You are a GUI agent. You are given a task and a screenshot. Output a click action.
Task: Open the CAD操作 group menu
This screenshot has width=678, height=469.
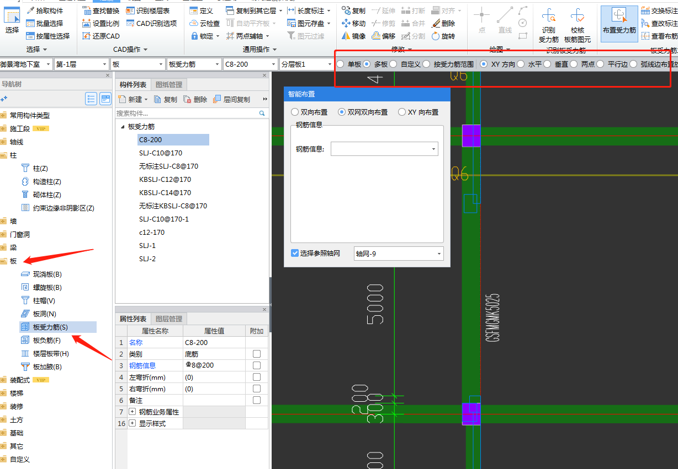130,50
